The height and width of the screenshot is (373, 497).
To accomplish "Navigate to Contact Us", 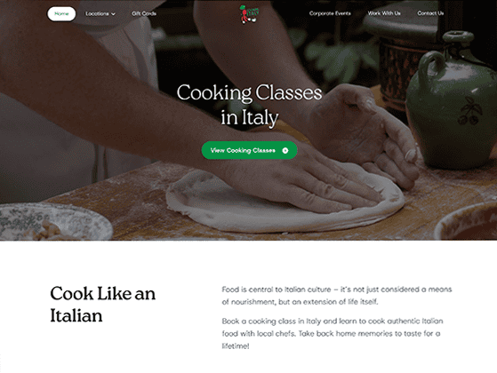I will click(x=430, y=13).
